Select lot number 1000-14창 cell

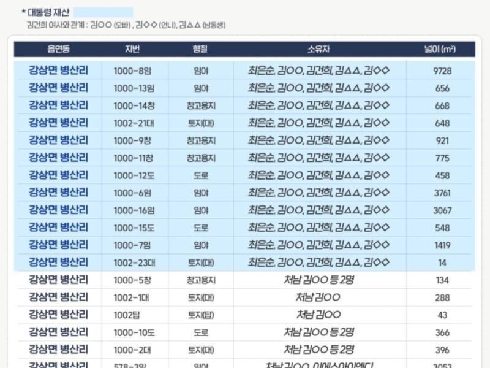pyautogui.click(x=134, y=105)
